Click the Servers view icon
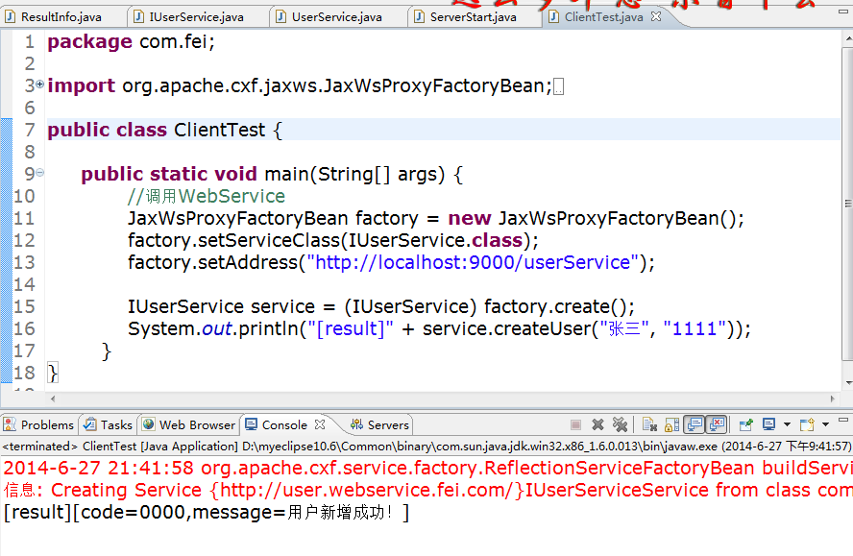The image size is (853, 556). click(357, 424)
